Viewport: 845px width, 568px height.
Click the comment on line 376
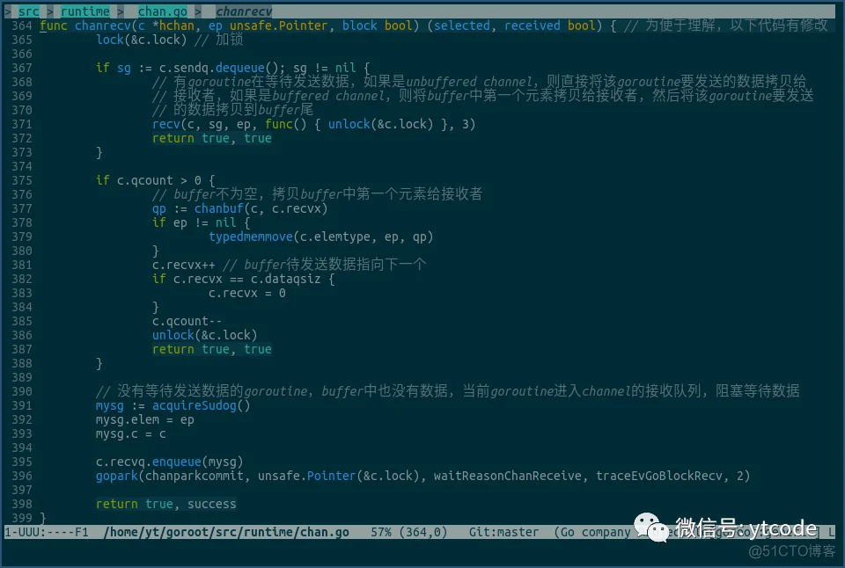tap(318, 194)
